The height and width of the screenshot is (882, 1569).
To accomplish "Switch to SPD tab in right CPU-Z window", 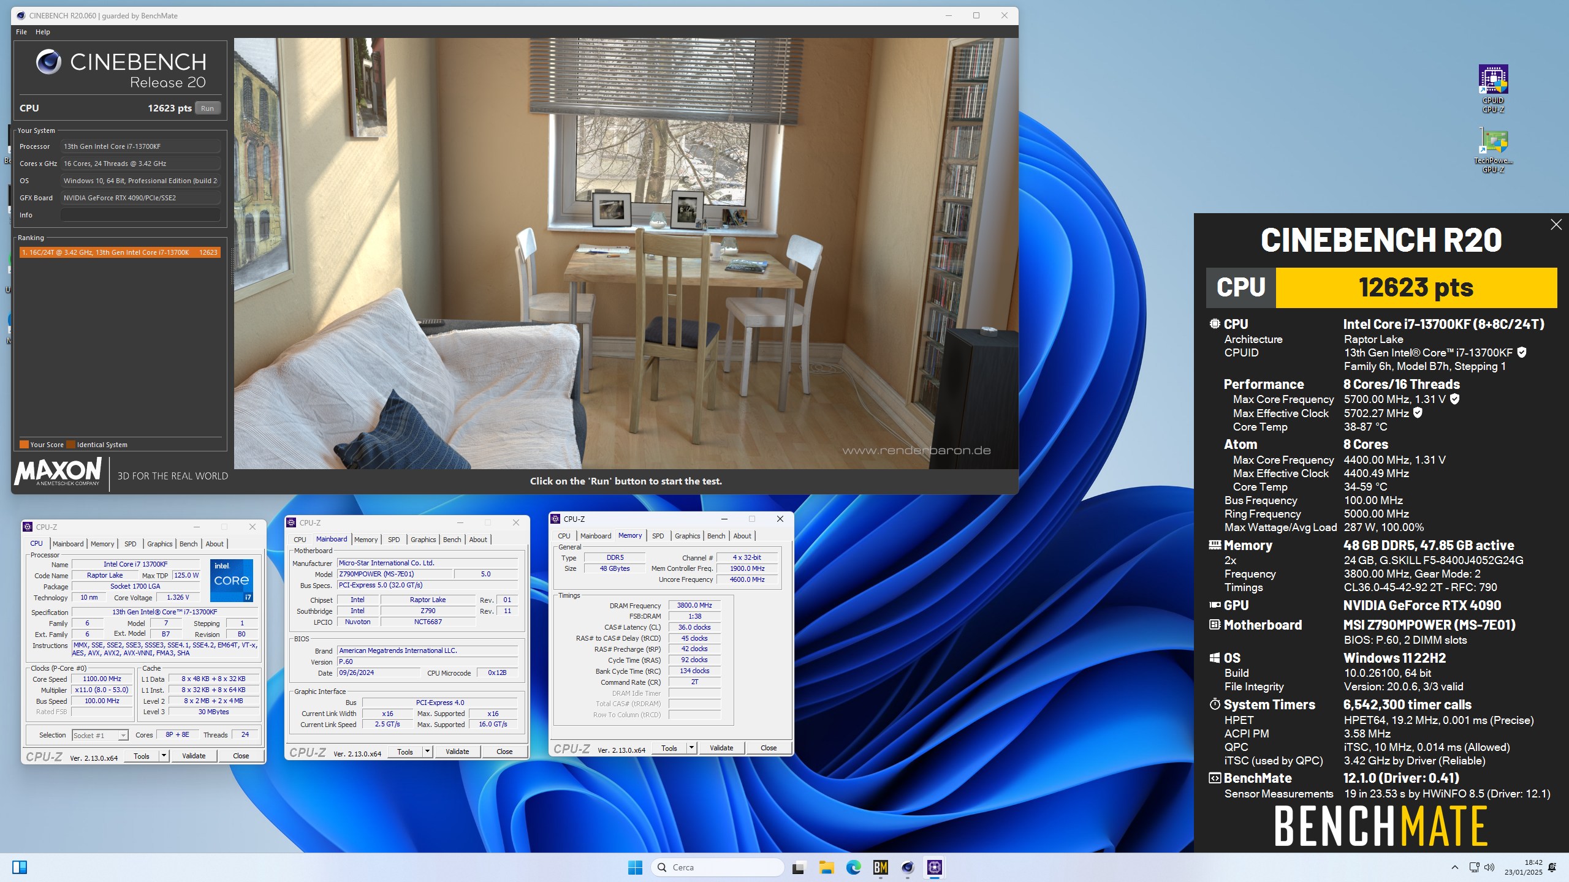I will [x=658, y=536].
